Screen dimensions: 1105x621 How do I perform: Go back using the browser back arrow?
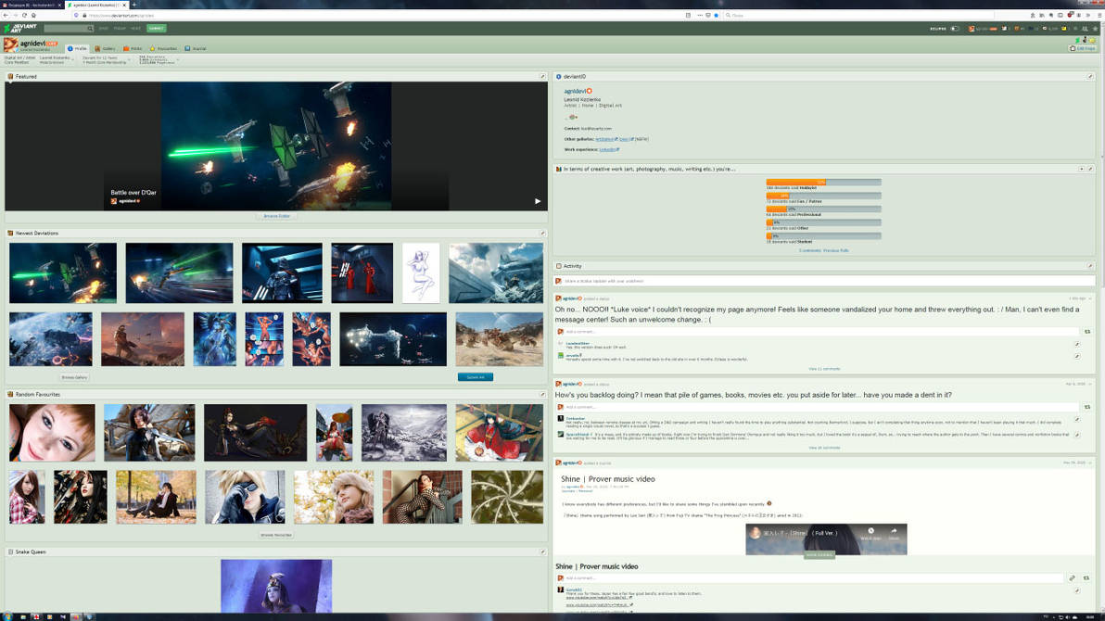[x=6, y=15]
